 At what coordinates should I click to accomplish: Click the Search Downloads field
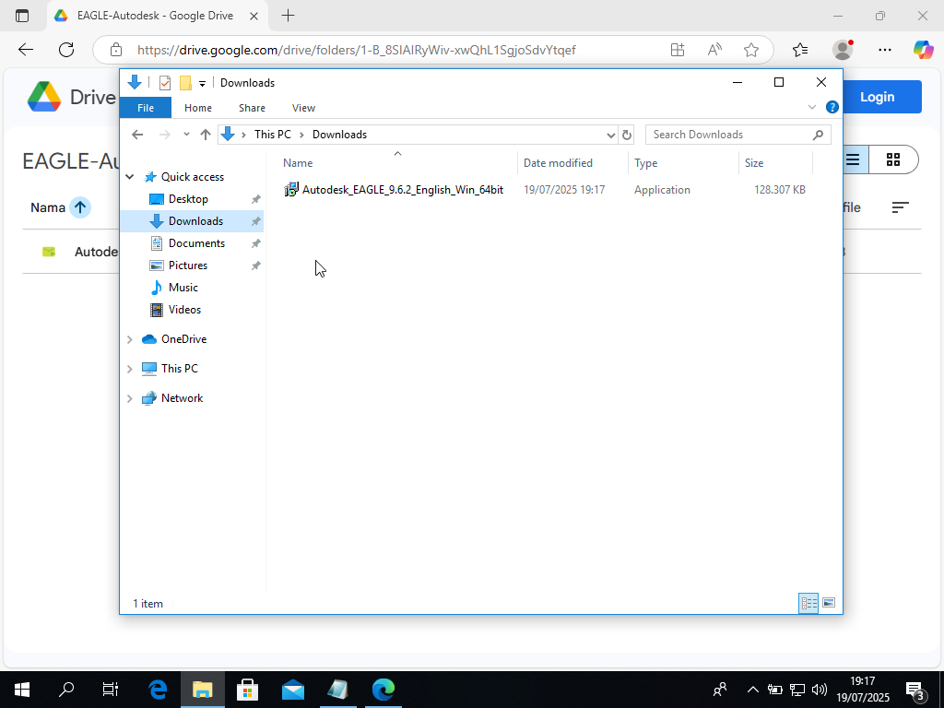coord(728,135)
